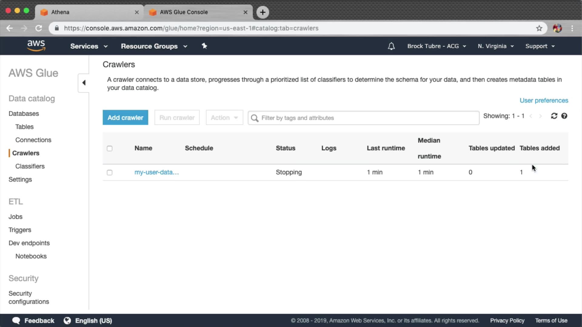Open the Resource Groups dropdown

tap(154, 46)
